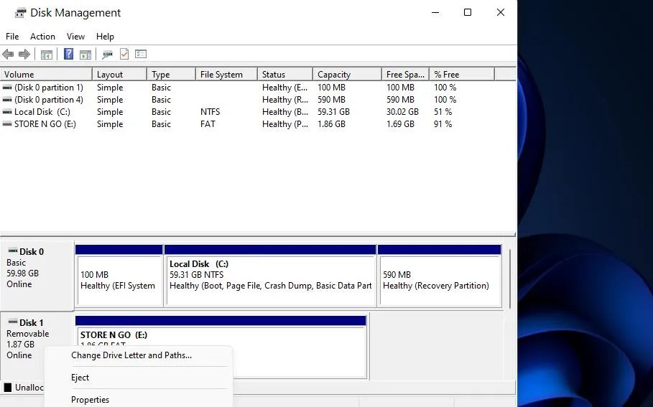Select the Local Disk (C:) partition block

coord(270,276)
